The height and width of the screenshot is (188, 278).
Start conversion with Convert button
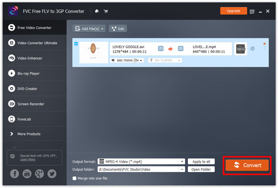247,165
